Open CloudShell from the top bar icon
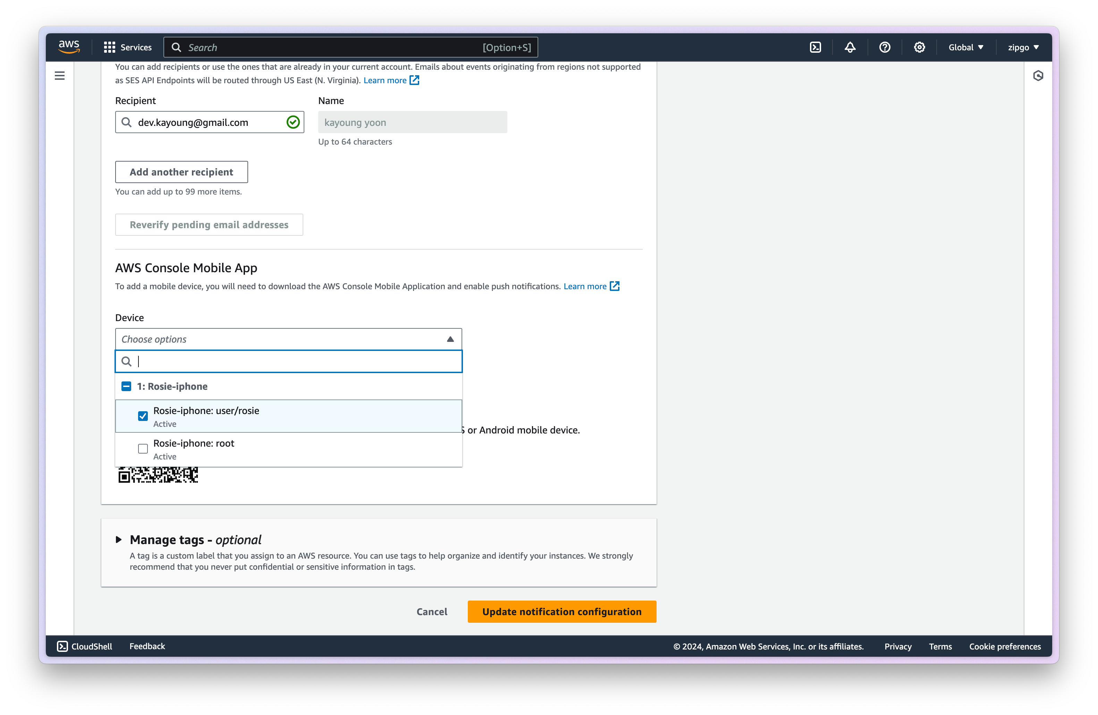Screen dimensions: 1098x715 tap(815, 48)
